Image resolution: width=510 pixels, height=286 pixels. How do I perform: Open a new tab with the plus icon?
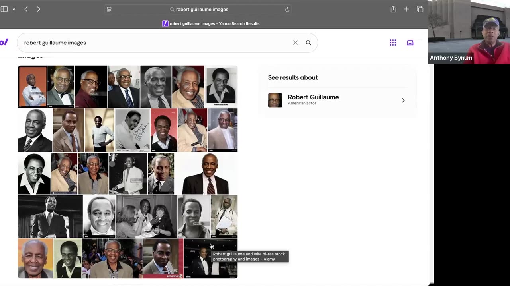(x=406, y=9)
